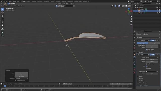
Task: Select the Rotate tool
Action: 2,19
